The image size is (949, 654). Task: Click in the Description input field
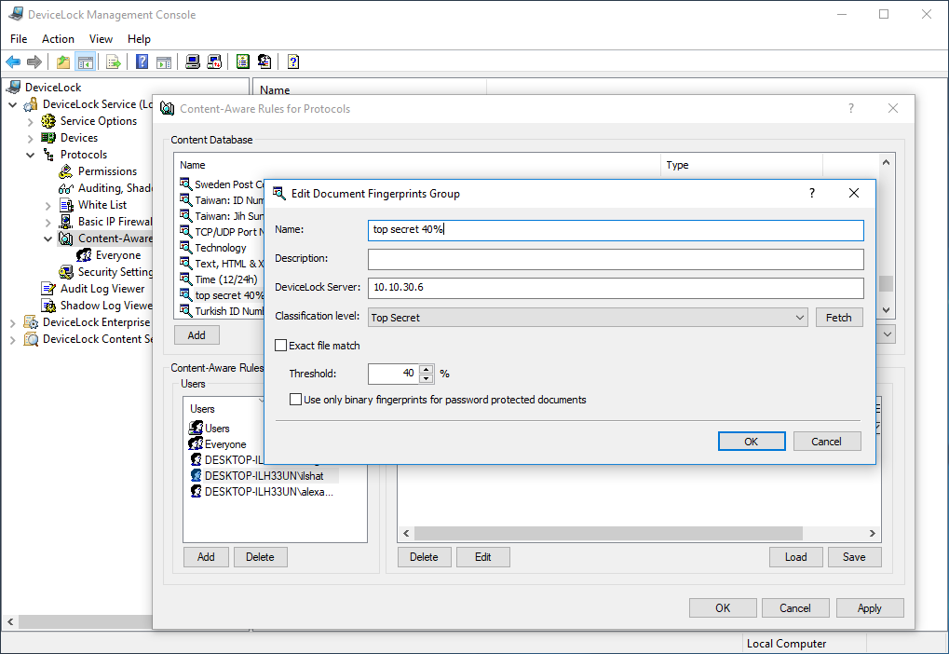click(616, 259)
